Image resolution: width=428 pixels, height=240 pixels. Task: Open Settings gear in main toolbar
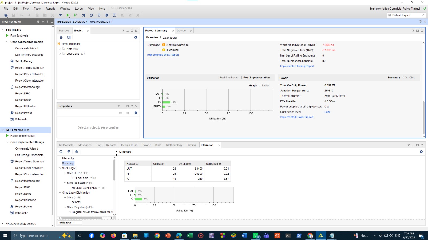107,15
